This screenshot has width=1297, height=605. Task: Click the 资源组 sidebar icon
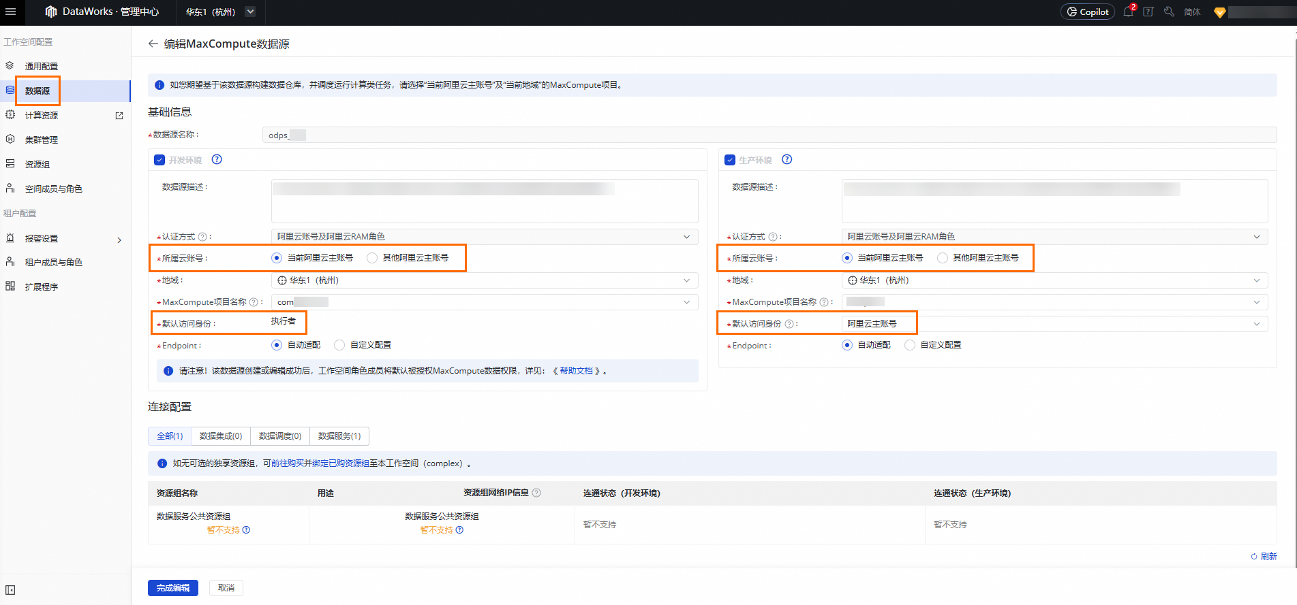[x=10, y=164]
